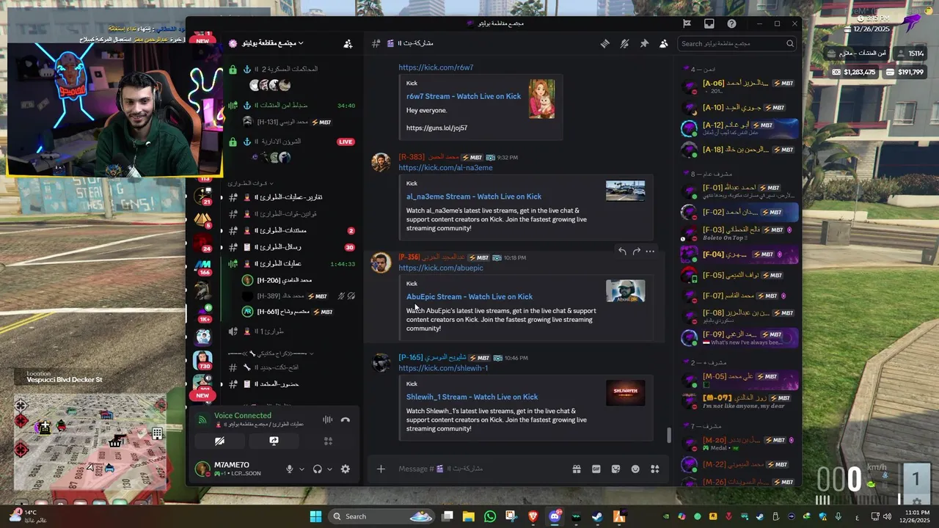939x528 pixels.
Task: Click the flag icon in Discord title bar
Action: [687, 23]
